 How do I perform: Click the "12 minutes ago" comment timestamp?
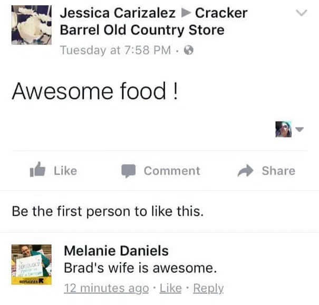(x=106, y=288)
